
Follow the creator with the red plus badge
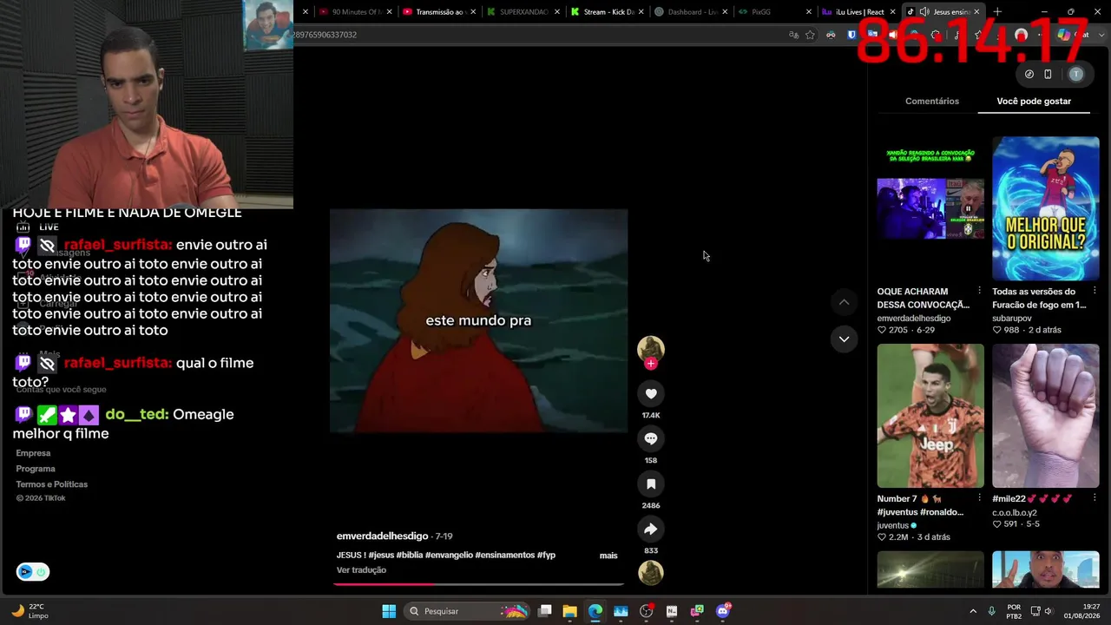[651, 364]
